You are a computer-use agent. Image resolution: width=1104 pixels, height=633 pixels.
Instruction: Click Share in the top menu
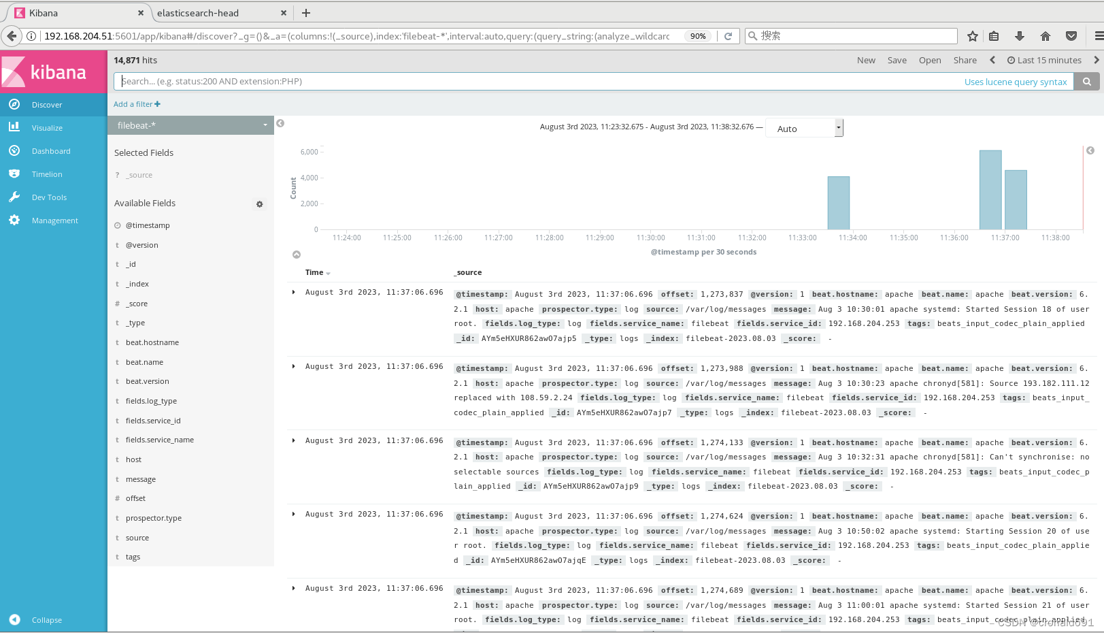tap(965, 60)
